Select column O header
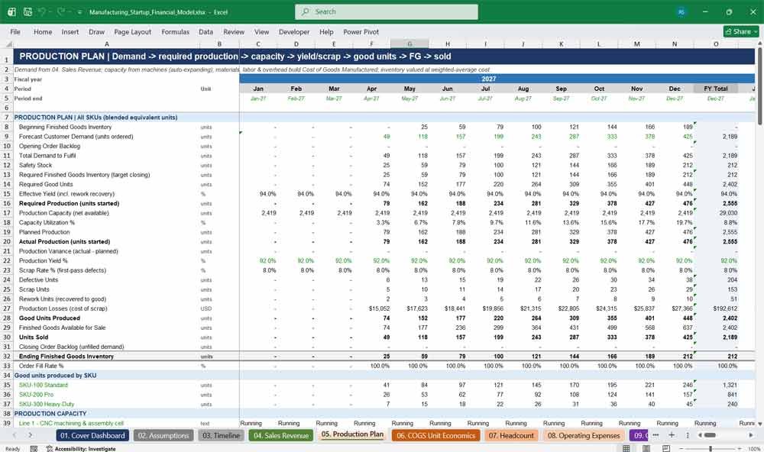The height and width of the screenshot is (452, 764). point(715,44)
